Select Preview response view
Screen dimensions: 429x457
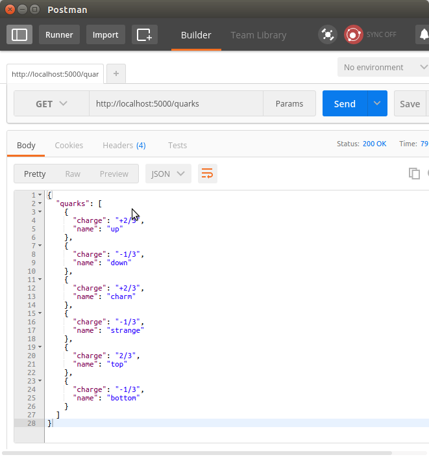(114, 174)
